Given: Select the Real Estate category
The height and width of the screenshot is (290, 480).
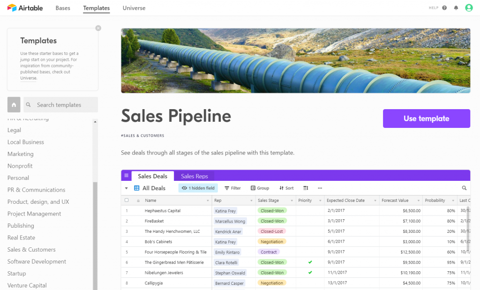Looking at the screenshot, I should 21,238.
